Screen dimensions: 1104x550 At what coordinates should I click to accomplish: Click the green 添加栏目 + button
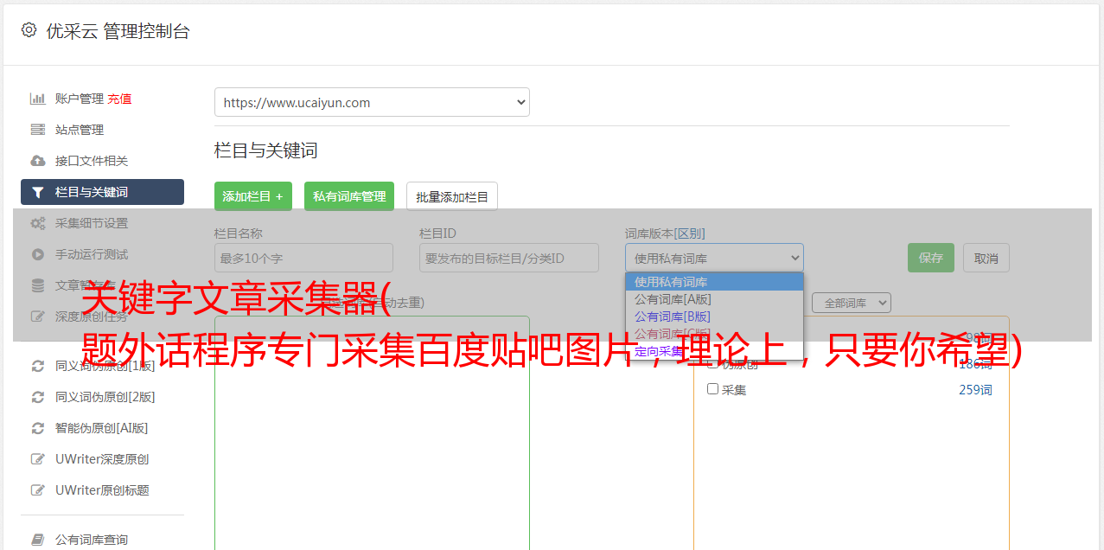(253, 196)
